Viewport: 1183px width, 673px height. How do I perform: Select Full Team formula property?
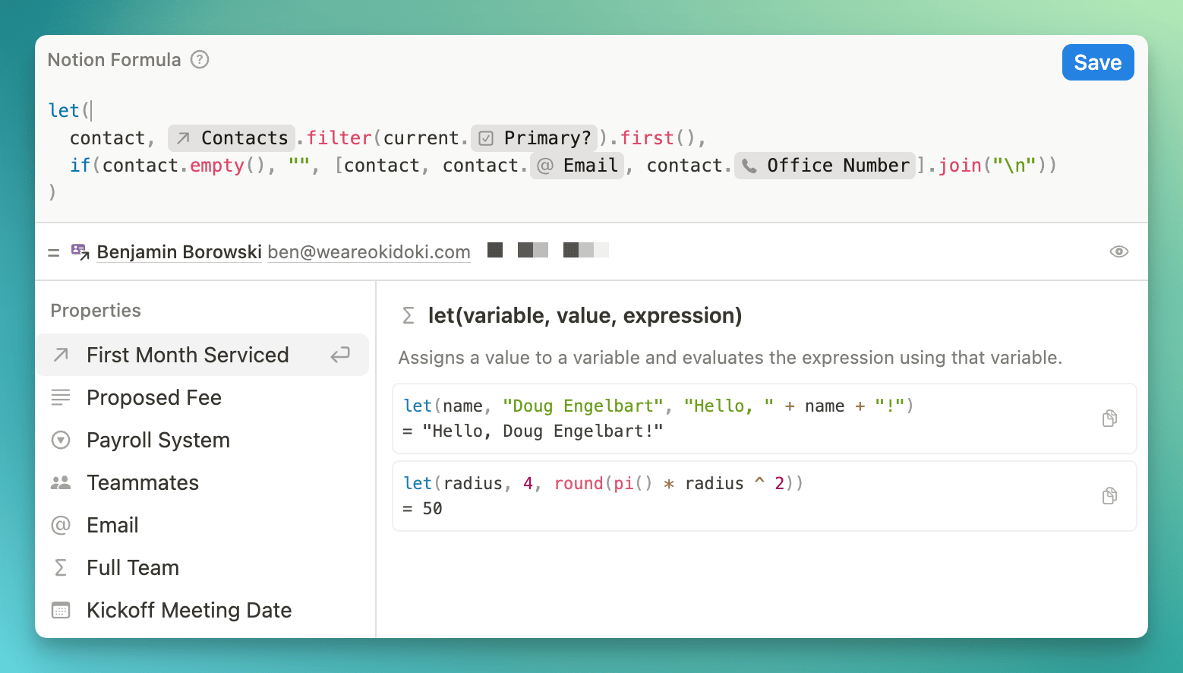coord(133,567)
